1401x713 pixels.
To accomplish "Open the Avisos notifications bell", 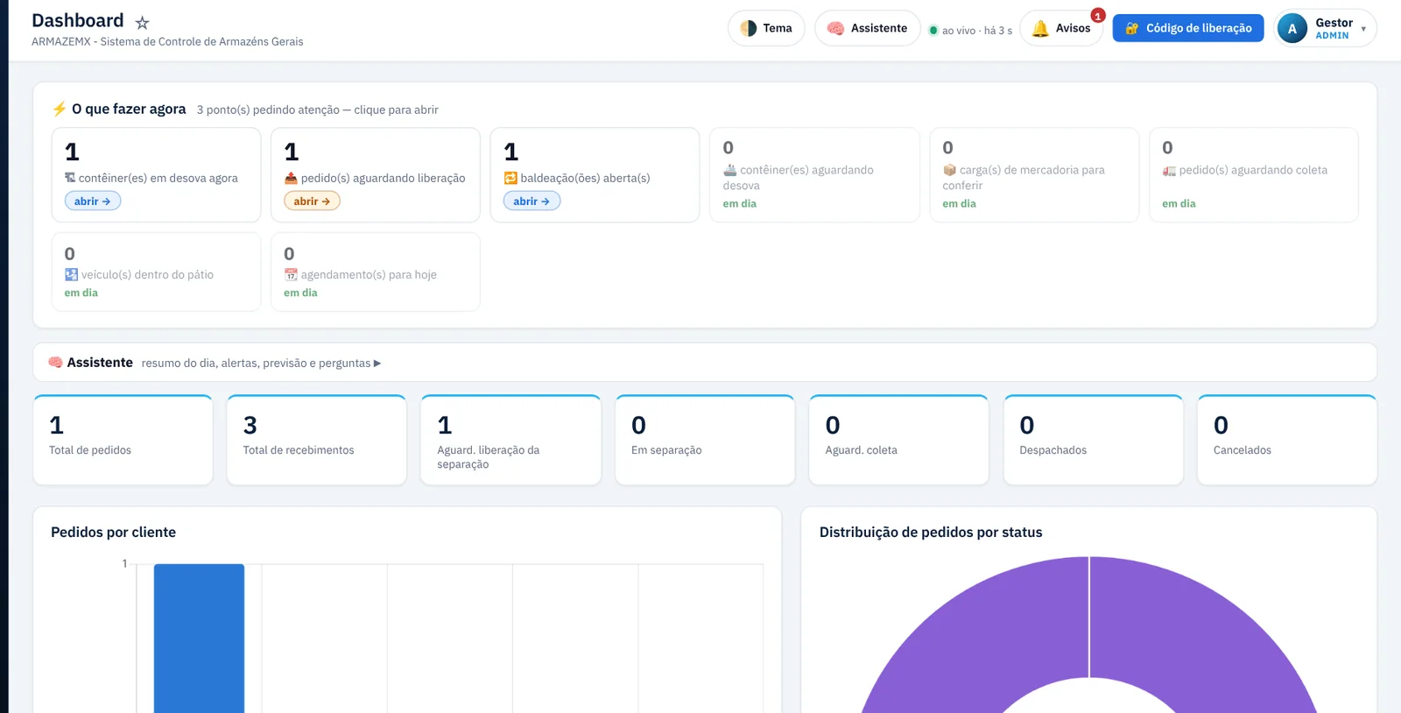I will point(1061,28).
